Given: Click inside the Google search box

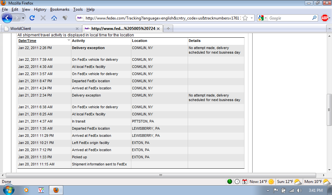Looking at the screenshot, I should [290, 18].
